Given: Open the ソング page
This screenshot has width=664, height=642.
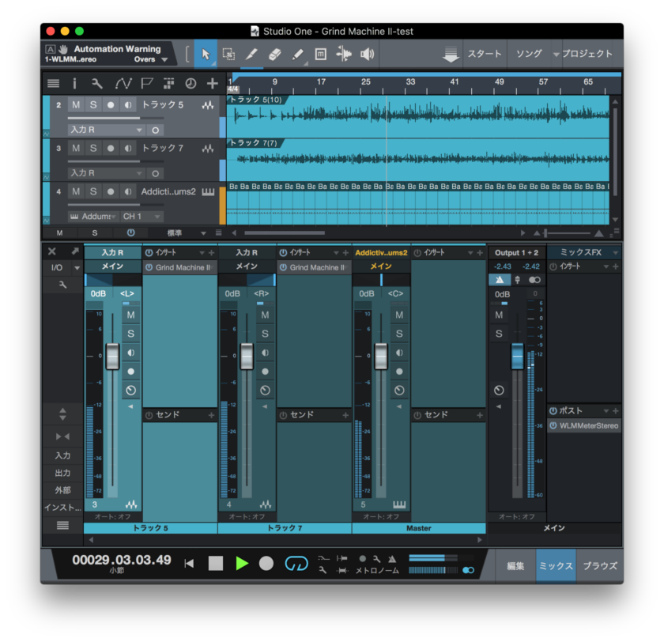Looking at the screenshot, I should coord(529,54).
